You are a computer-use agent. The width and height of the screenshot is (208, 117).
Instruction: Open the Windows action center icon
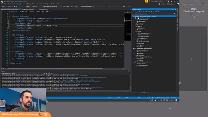point(176,100)
